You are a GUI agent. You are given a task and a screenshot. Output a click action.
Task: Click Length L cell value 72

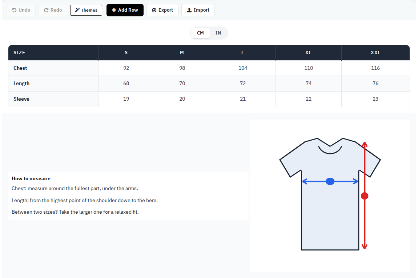pyautogui.click(x=242, y=84)
